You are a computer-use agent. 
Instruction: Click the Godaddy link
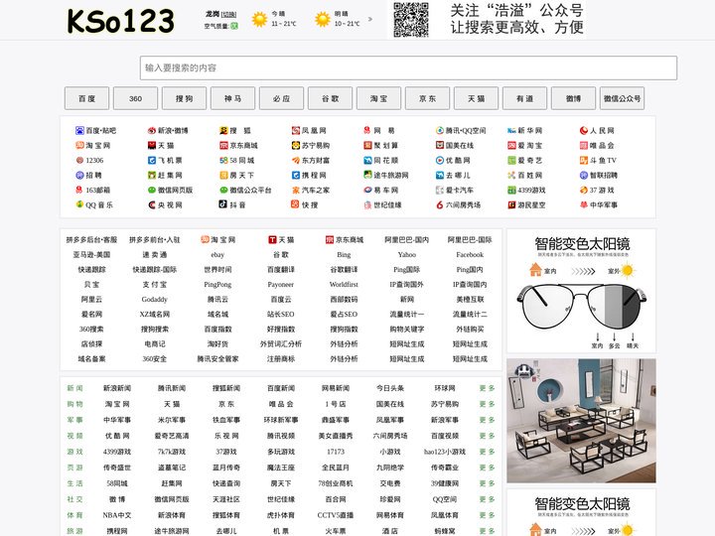point(155,300)
